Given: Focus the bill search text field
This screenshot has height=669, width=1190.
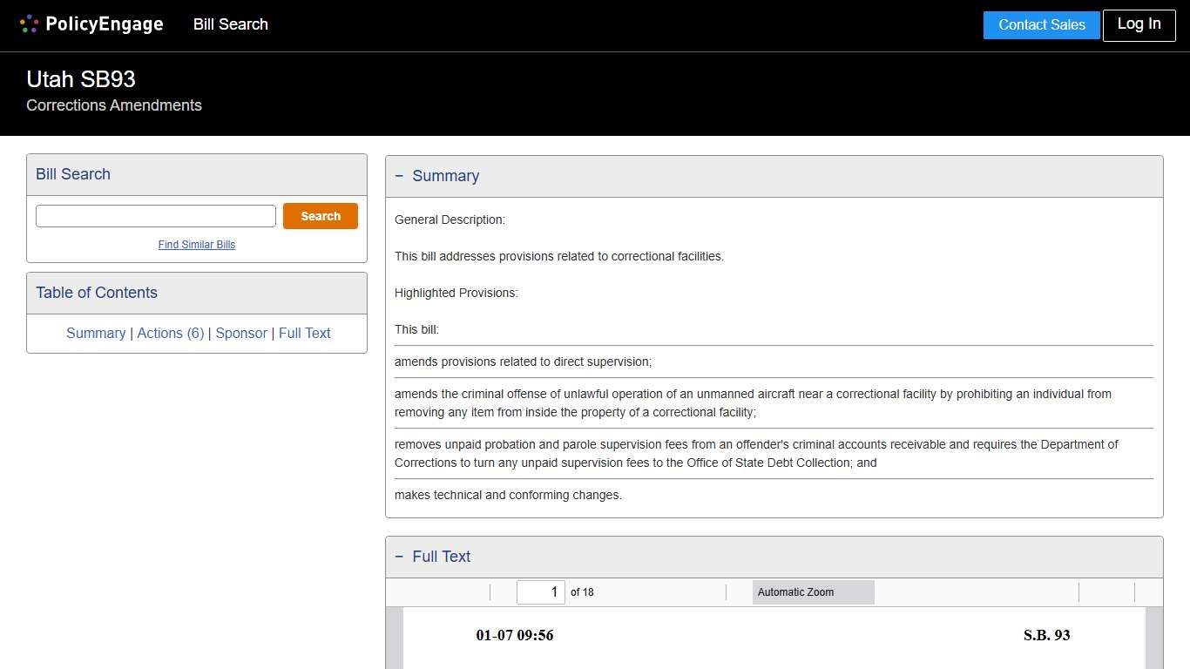Looking at the screenshot, I should pos(156,216).
